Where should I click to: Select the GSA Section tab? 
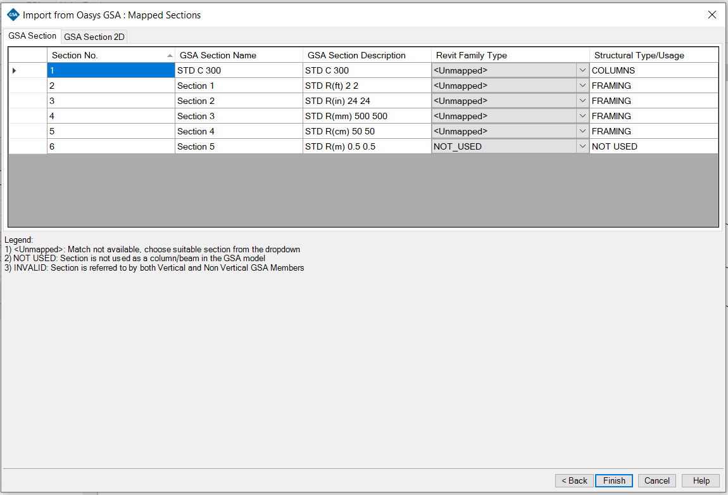tap(32, 36)
